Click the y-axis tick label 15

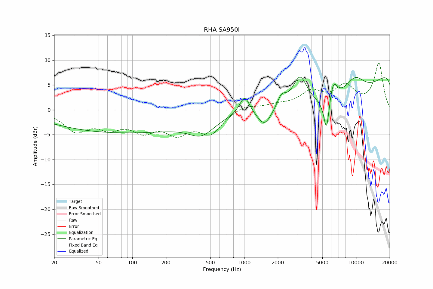(x=48, y=35)
